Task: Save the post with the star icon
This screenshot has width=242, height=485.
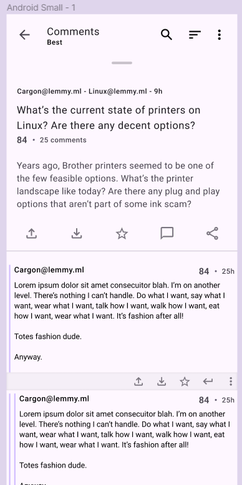Action: [122, 233]
